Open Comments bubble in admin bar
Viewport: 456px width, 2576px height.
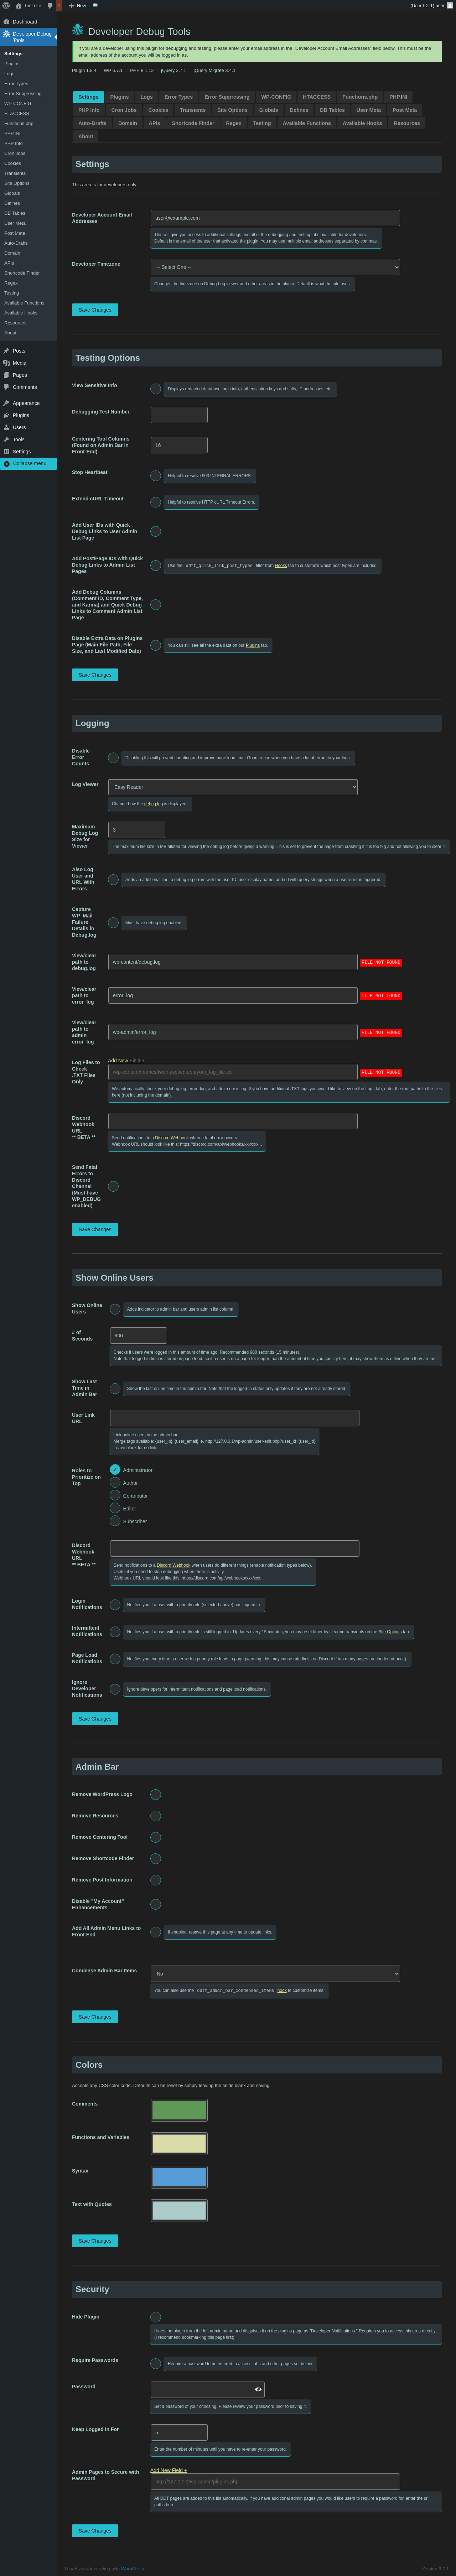click(x=50, y=5)
